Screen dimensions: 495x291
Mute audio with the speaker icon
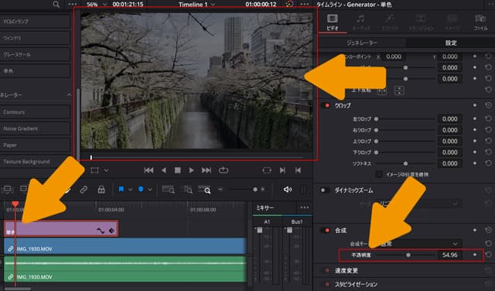[288, 190]
